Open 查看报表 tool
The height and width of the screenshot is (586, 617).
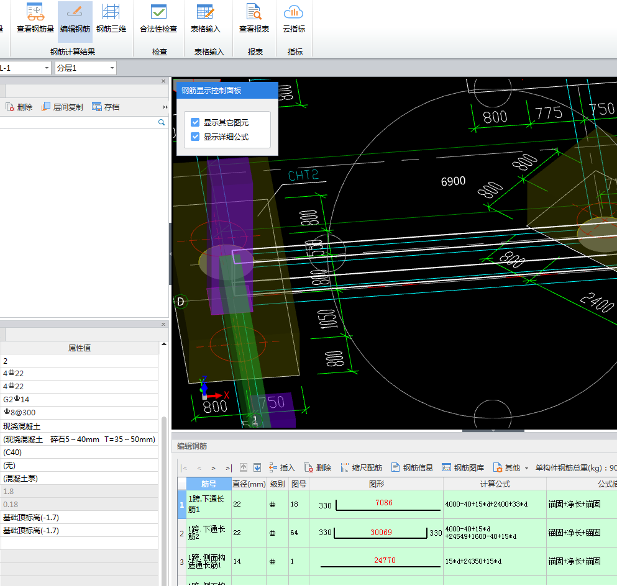coord(254,19)
